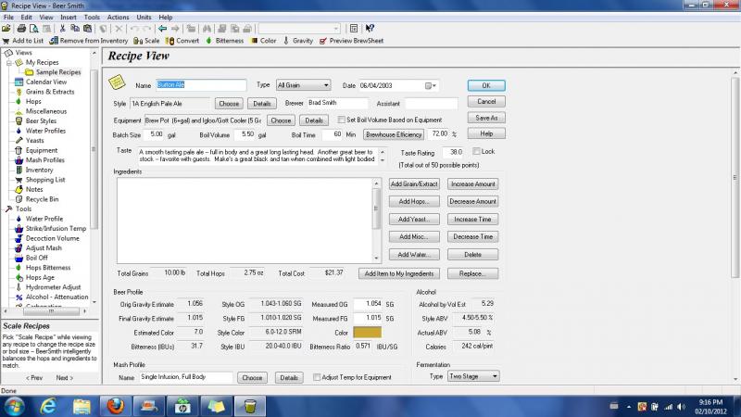Click the Cut scissors icon
The height and width of the screenshot is (417, 741).
point(62,29)
